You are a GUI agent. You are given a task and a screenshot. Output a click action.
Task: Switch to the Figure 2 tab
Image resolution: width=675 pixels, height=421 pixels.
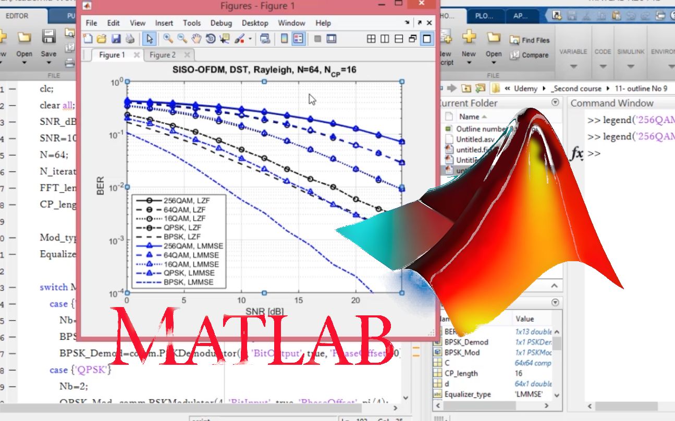pos(163,55)
